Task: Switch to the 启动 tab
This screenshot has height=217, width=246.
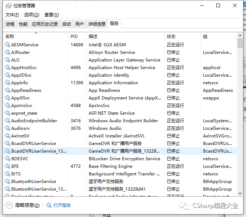Action: 66,24
